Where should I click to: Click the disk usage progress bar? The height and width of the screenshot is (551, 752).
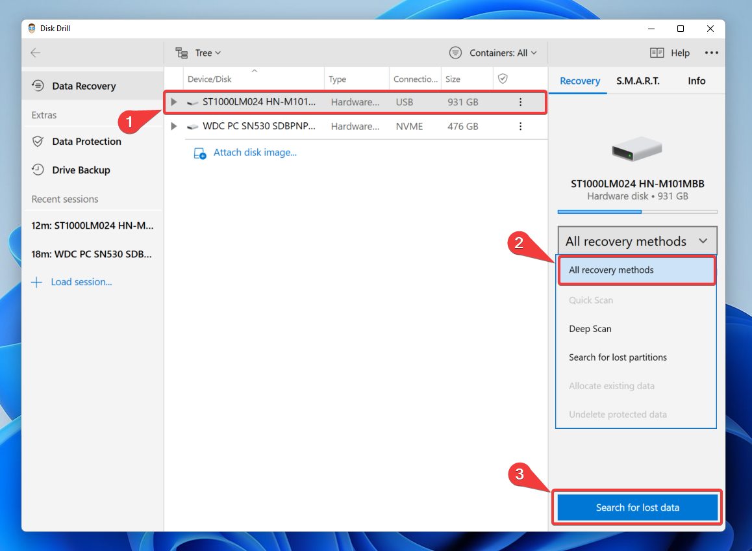click(x=636, y=212)
